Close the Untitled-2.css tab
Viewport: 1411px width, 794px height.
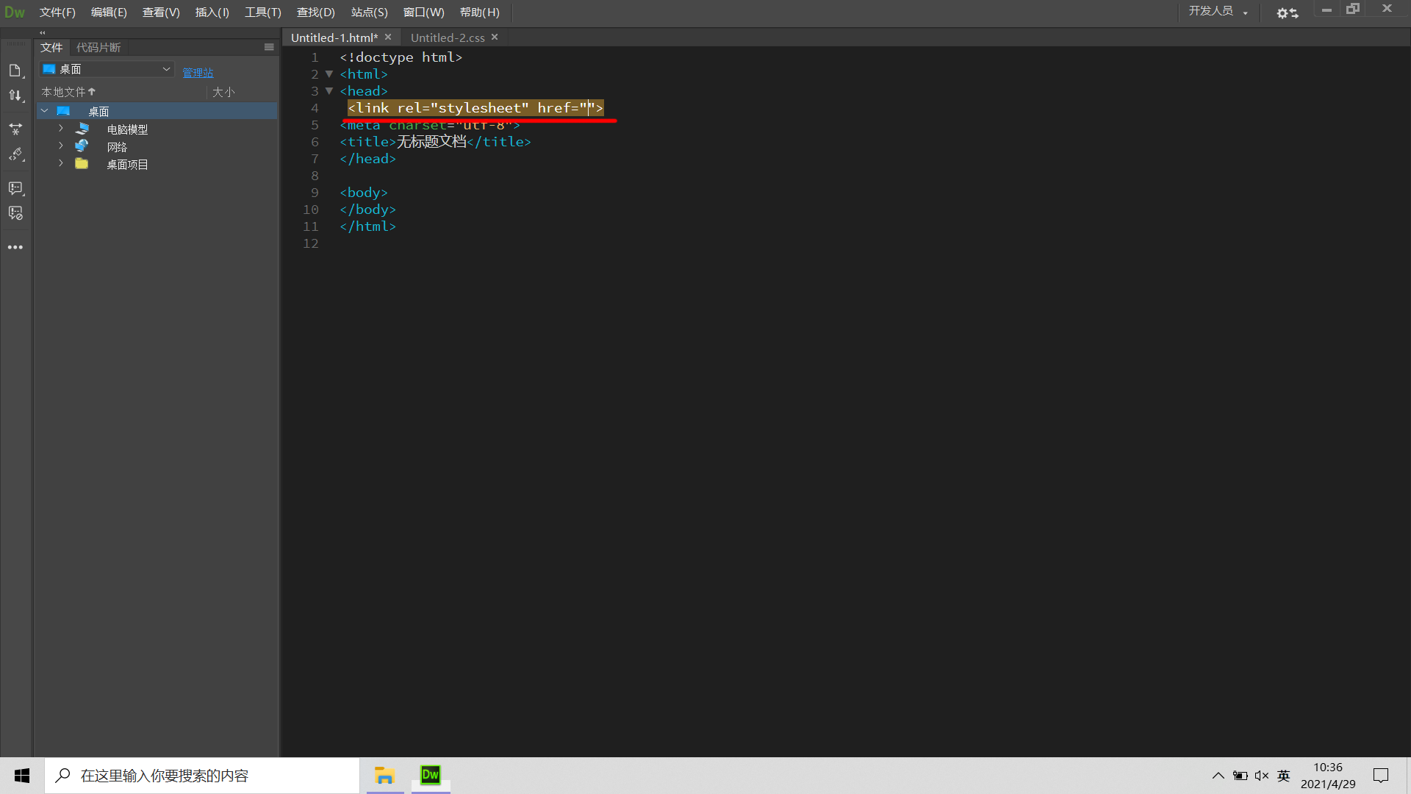tap(495, 37)
